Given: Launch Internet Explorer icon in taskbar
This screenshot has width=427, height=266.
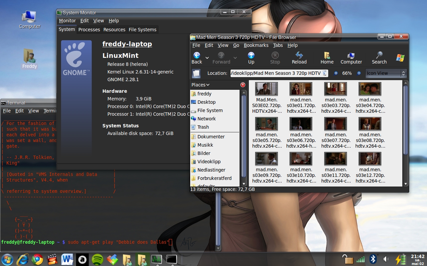Looking at the screenshot, I should 23,259.
